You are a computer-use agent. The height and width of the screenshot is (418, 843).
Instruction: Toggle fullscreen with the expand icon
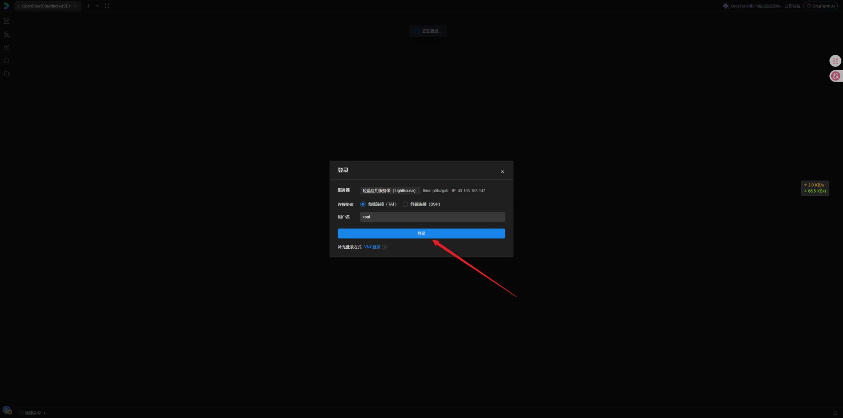pos(107,6)
